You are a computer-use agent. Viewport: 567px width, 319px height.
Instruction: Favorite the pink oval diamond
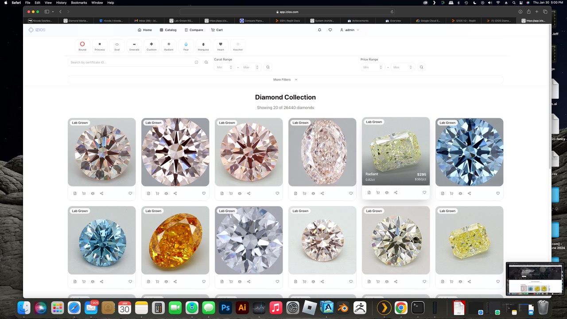pyautogui.click(x=351, y=193)
